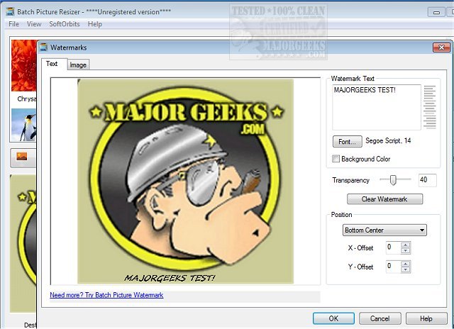Click the Font... button
The image size is (454, 329).
point(347,142)
